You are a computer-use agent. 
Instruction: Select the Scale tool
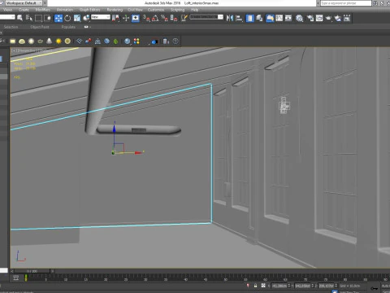coord(77,18)
